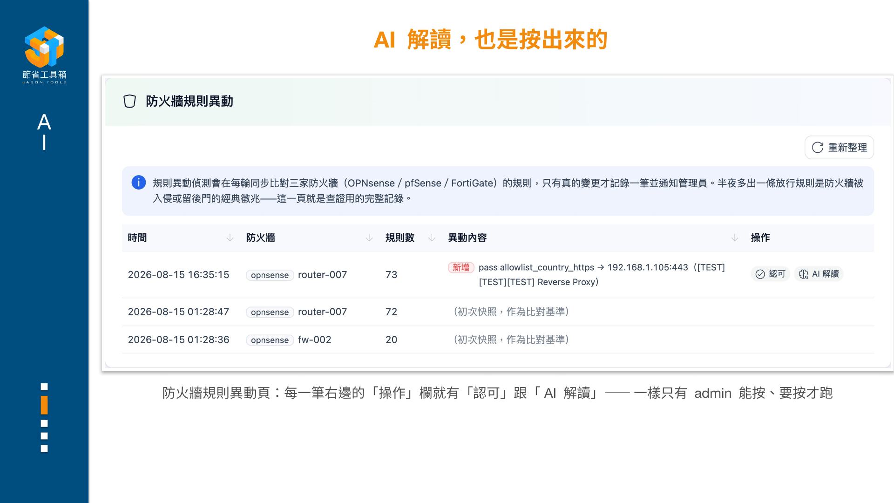The width and height of the screenshot is (894, 503).
Task: Click the 規則異動偵測 info notice text
Action: click(x=508, y=191)
